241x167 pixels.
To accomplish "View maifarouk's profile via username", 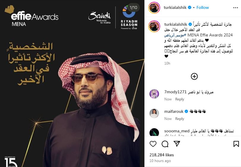I will point(174,111).
